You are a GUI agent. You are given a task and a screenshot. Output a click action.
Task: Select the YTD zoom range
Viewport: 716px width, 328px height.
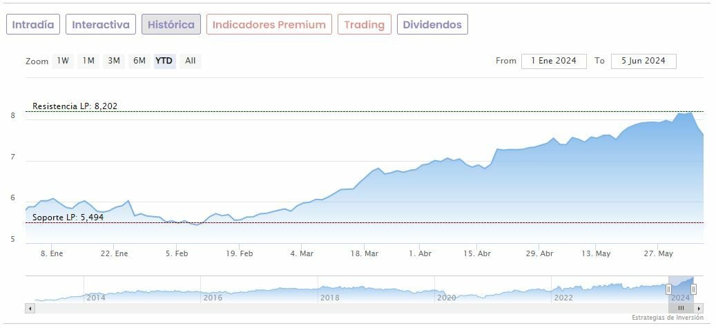164,61
